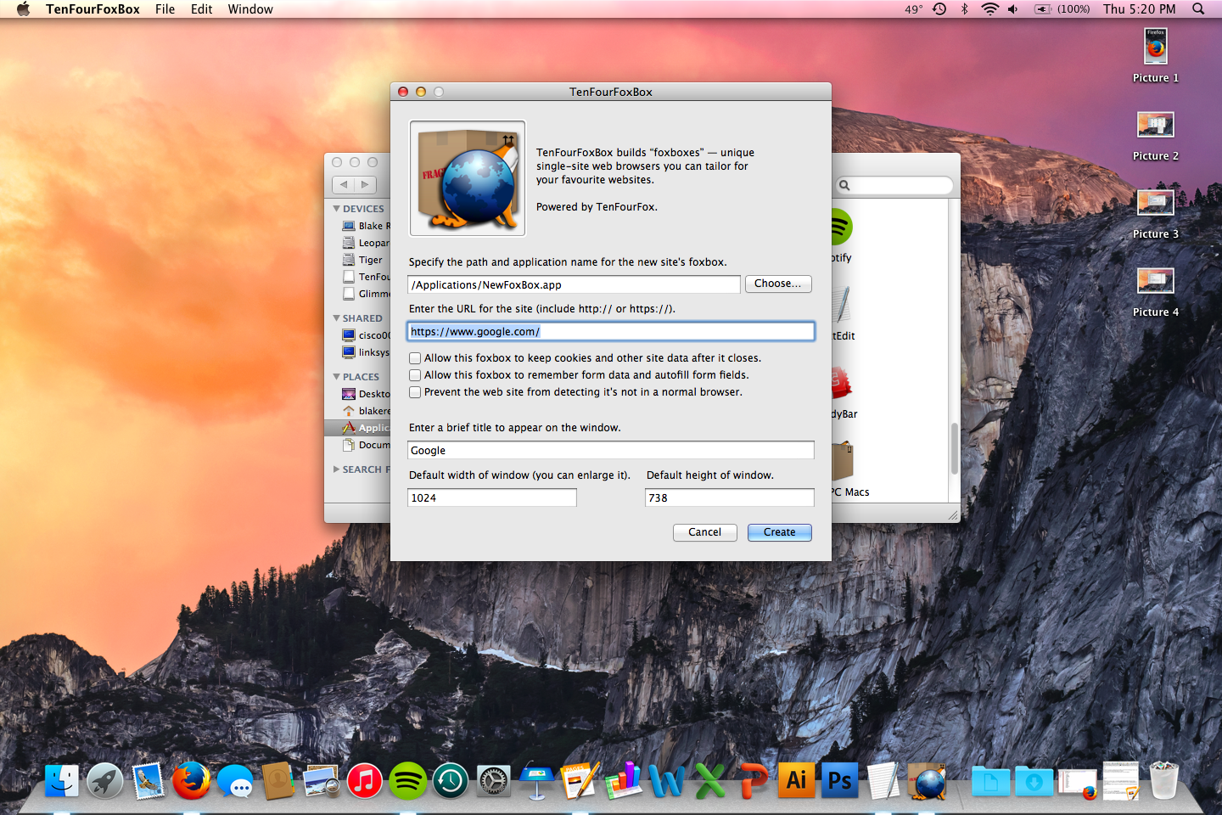Select Picture 2 on the desktop

[1156, 134]
